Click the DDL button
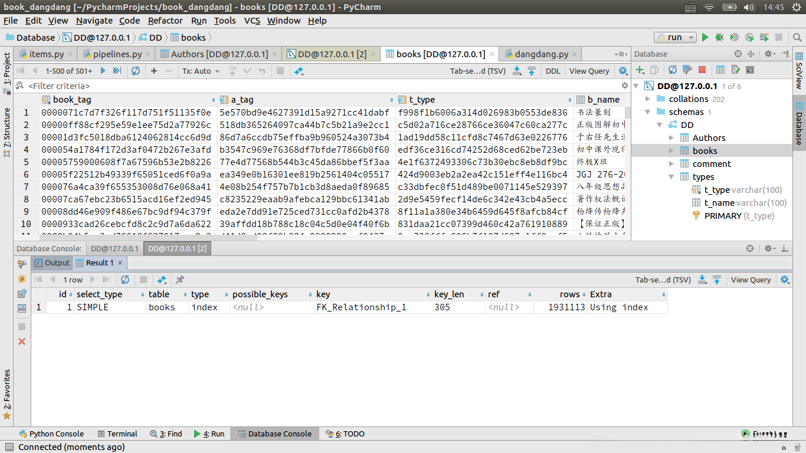 click(553, 71)
